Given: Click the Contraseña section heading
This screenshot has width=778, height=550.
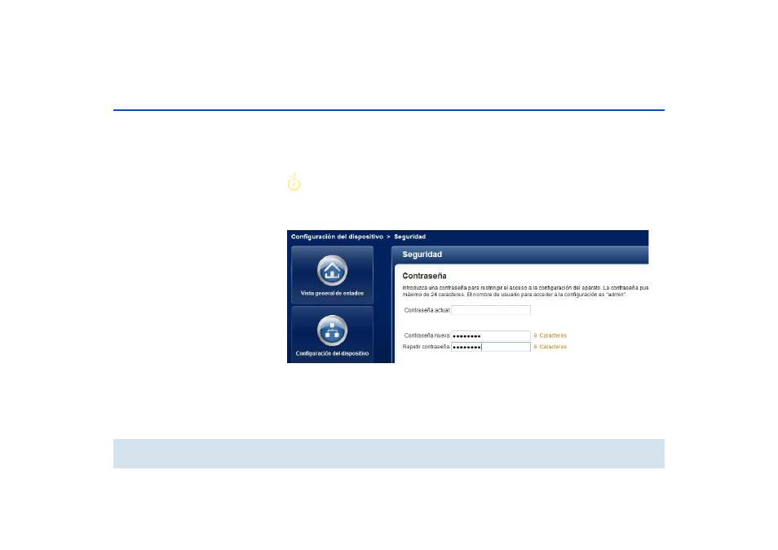Looking at the screenshot, I should pyautogui.click(x=424, y=276).
